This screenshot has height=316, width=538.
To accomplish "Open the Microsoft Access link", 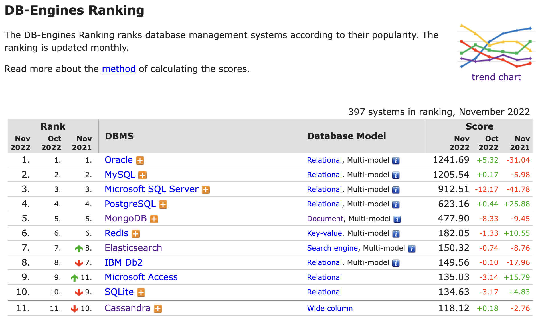I will 141,277.
